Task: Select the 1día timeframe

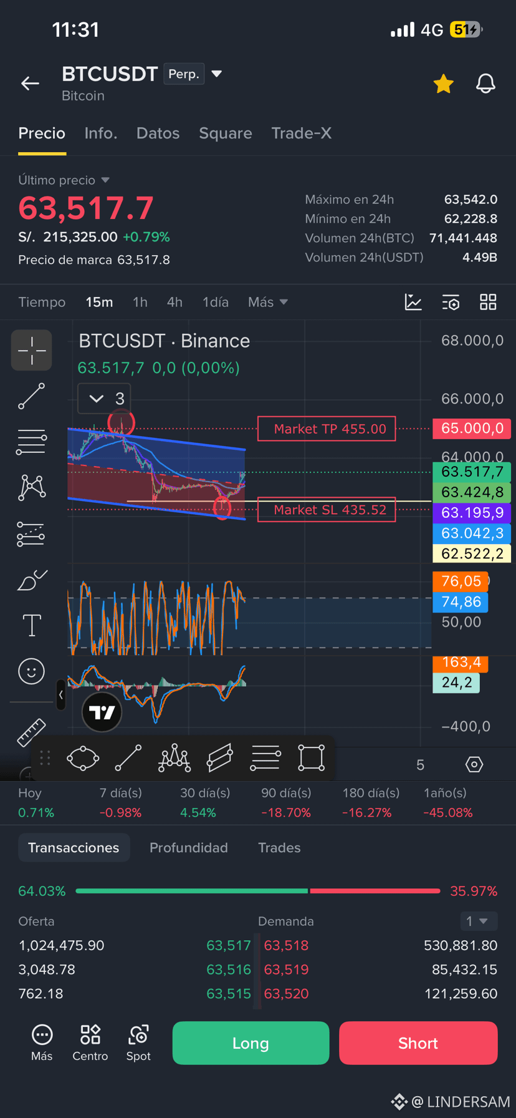Action: (216, 302)
